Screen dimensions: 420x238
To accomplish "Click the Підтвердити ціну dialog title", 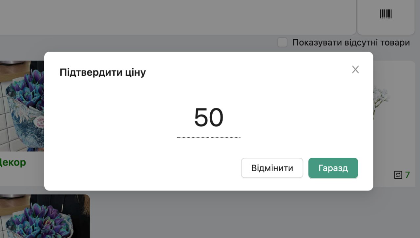I will point(103,72).
